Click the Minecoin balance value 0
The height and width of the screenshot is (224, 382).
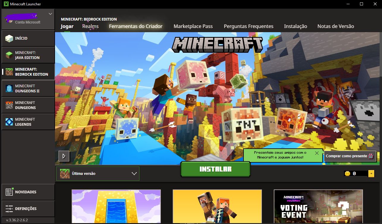click(354, 173)
